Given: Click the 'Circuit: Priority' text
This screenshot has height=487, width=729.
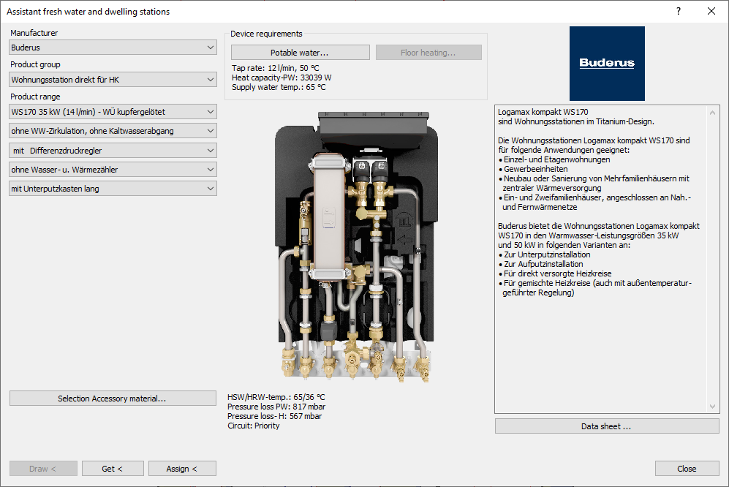Looking at the screenshot, I should [254, 426].
